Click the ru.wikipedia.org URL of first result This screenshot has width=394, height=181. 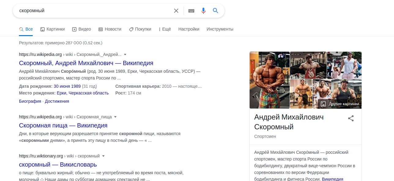[x=40, y=55]
